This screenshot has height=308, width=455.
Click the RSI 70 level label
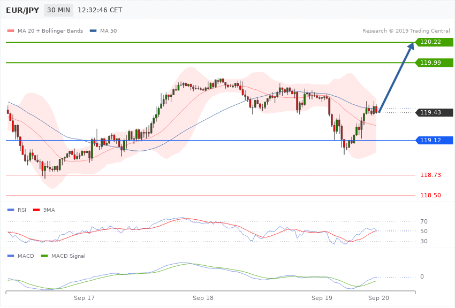click(423, 222)
